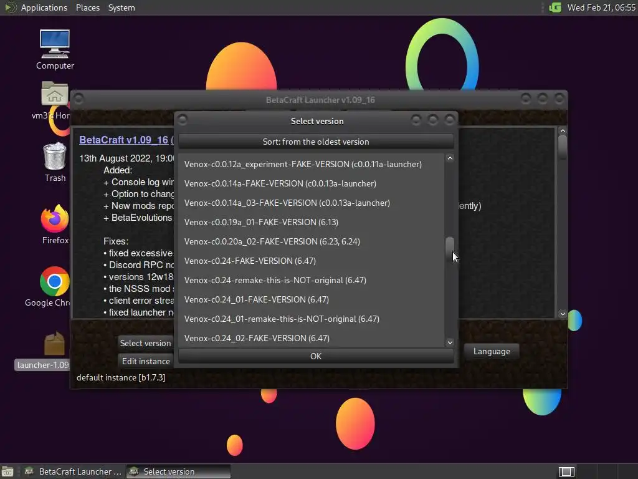Click the workspace switcher in bottom panel
This screenshot has height=479, width=638.
point(566,472)
